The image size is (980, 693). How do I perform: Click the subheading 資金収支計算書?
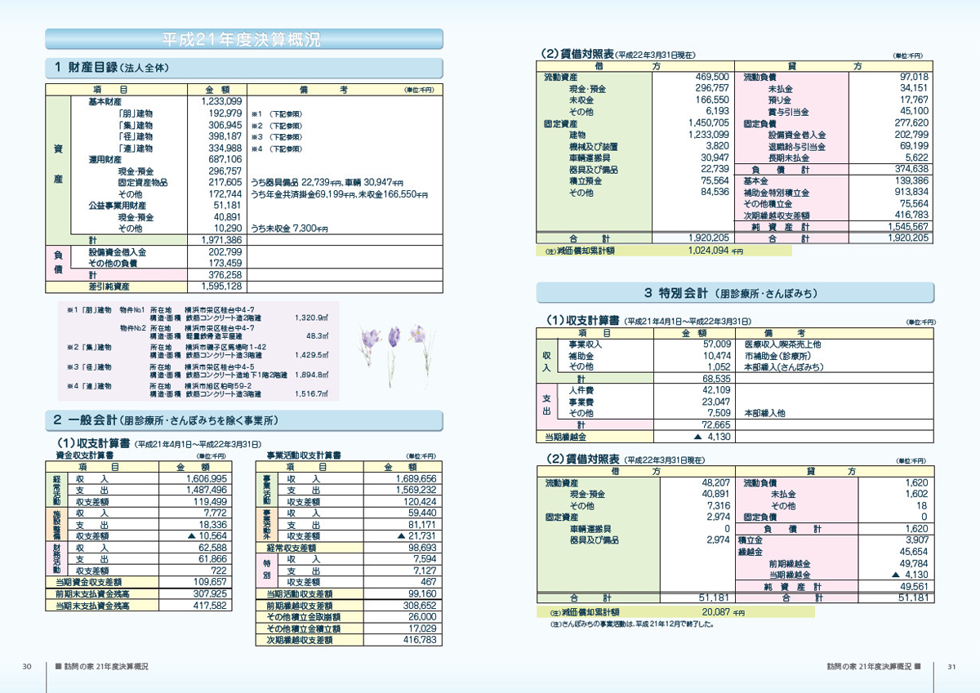pos(83,455)
